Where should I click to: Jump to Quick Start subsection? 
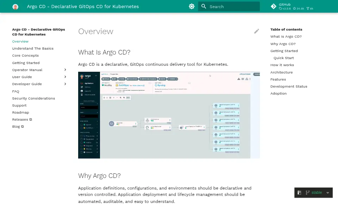(284, 58)
